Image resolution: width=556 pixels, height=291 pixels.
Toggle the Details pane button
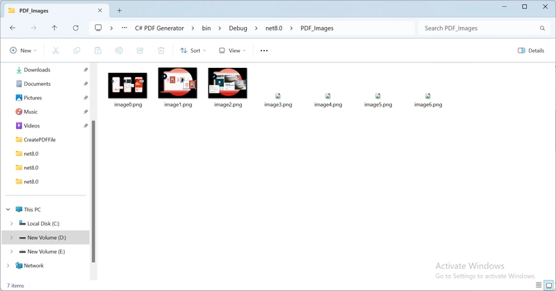[531, 51]
